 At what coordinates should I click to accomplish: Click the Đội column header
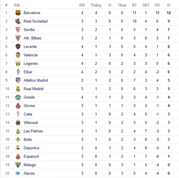point(17,5)
